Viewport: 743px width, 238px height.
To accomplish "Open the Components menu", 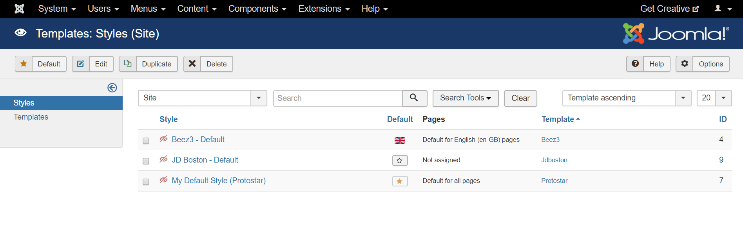I will click(x=257, y=9).
